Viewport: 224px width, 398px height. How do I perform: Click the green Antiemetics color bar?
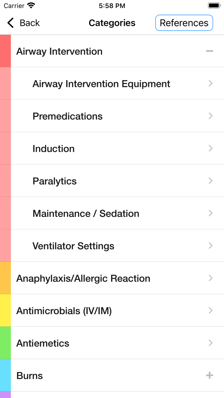coord(5,343)
